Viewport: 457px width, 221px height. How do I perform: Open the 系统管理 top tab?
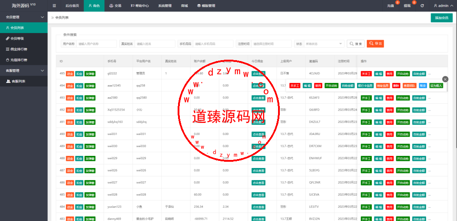[165, 5]
